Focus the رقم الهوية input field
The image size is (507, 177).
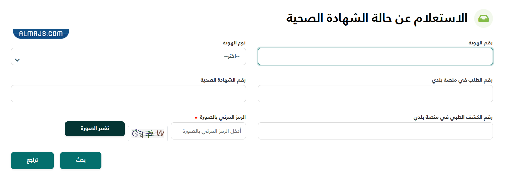click(375, 57)
